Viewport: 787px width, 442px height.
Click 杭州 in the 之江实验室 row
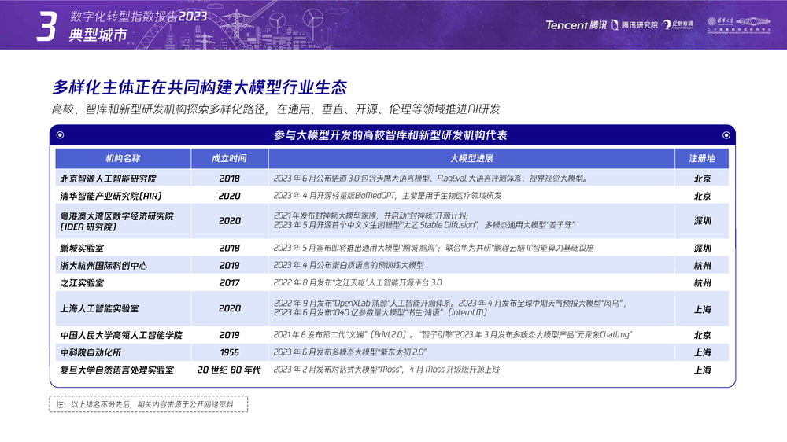[702, 283]
